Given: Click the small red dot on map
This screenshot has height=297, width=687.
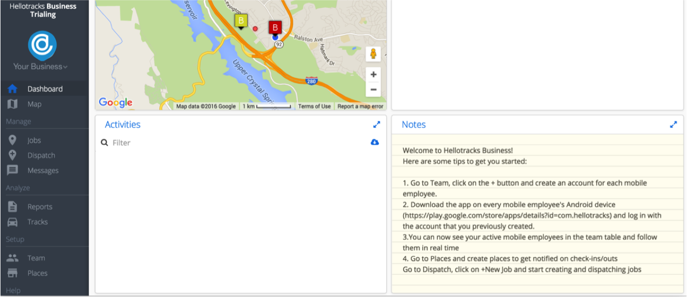Looking at the screenshot, I should tap(256, 29).
